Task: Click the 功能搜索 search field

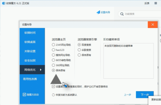Action: click(140, 14)
